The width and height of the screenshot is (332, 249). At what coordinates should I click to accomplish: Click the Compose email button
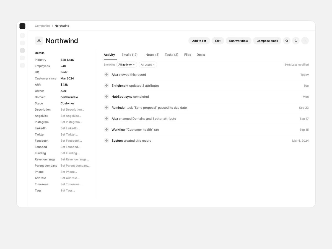pyautogui.click(x=267, y=41)
